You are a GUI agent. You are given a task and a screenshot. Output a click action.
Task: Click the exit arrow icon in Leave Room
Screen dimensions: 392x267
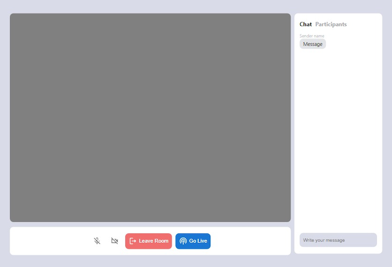point(133,241)
